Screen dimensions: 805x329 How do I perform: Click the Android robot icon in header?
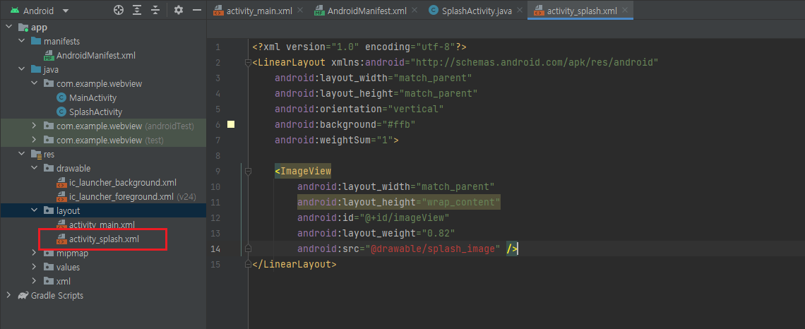pos(15,11)
